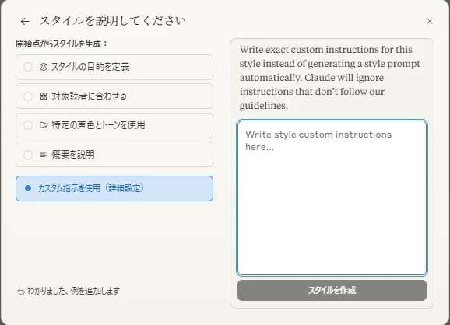Select the 対象読者に合わせる radio button
Viewport: 450px width, 325px height.
coord(28,96)
